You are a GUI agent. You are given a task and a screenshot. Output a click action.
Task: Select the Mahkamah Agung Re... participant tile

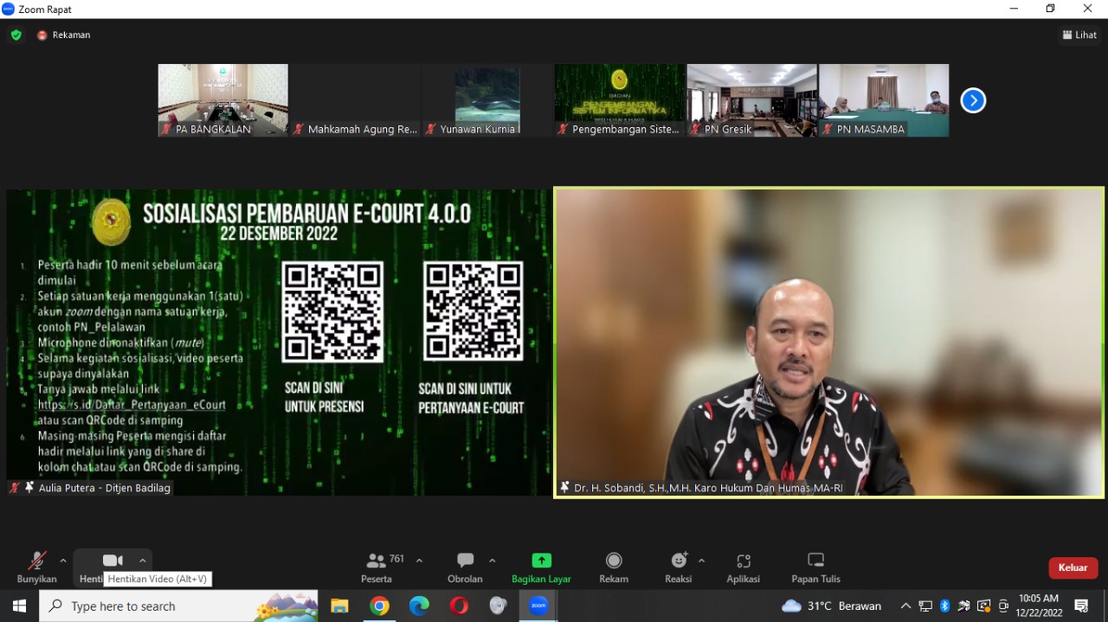[x=355, y=100]
